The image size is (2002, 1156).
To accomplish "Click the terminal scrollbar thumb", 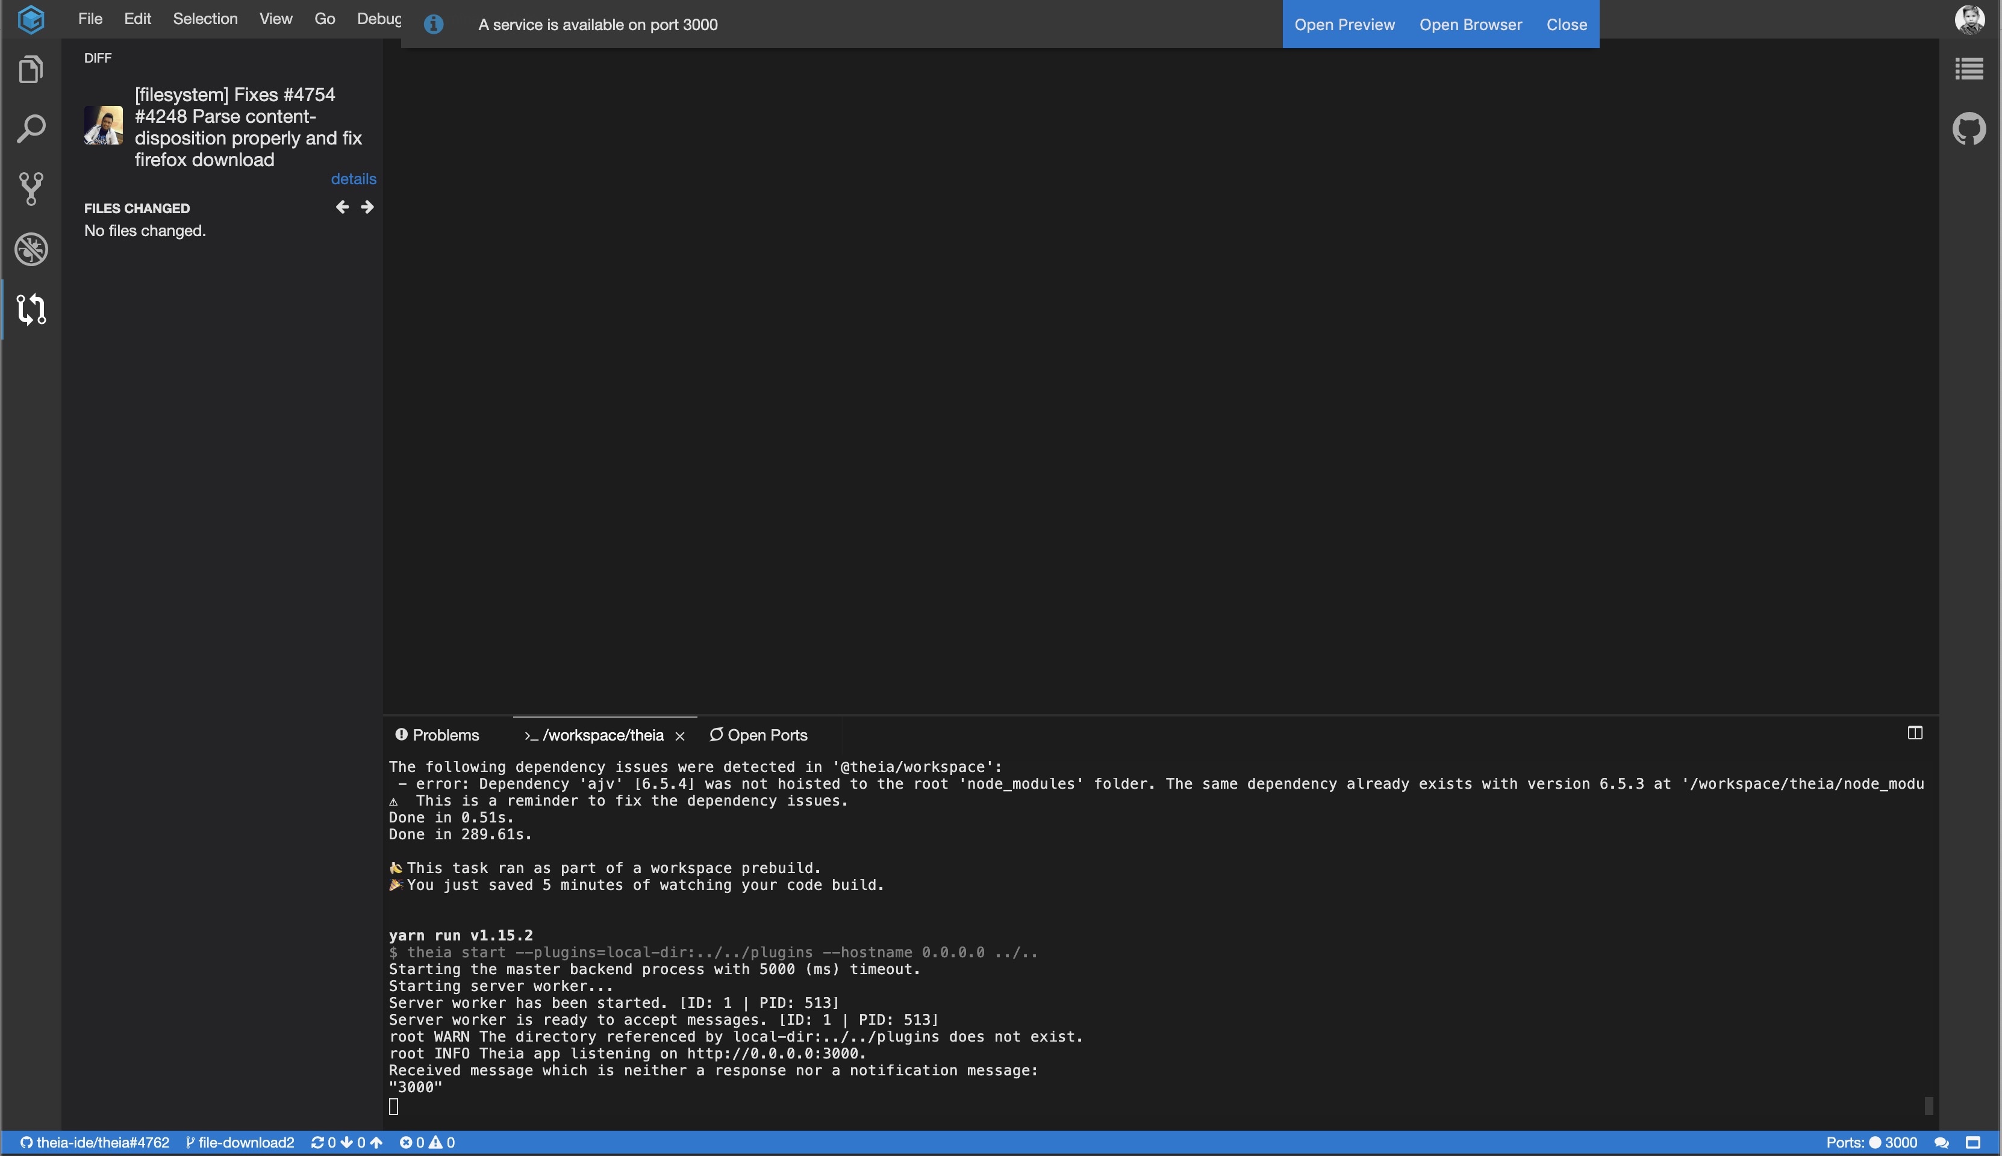I will click(1928, 1105).
